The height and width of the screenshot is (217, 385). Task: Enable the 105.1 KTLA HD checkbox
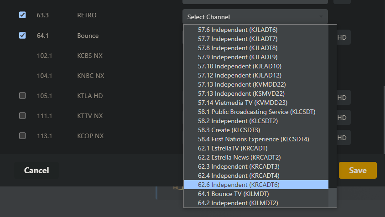coord(22,96)
